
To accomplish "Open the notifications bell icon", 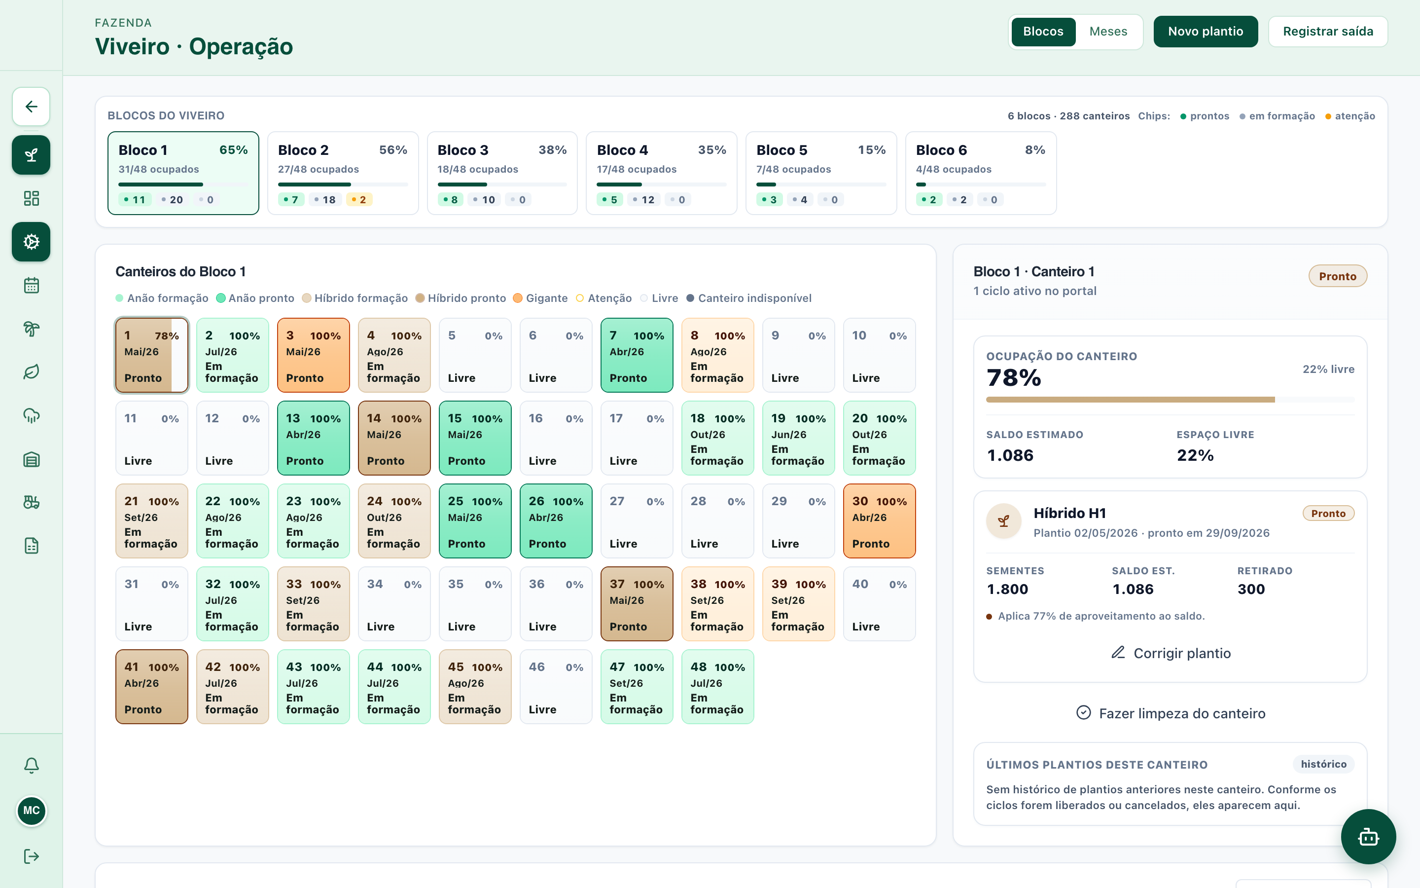I will pyautogui.click(x=31, y=765).
